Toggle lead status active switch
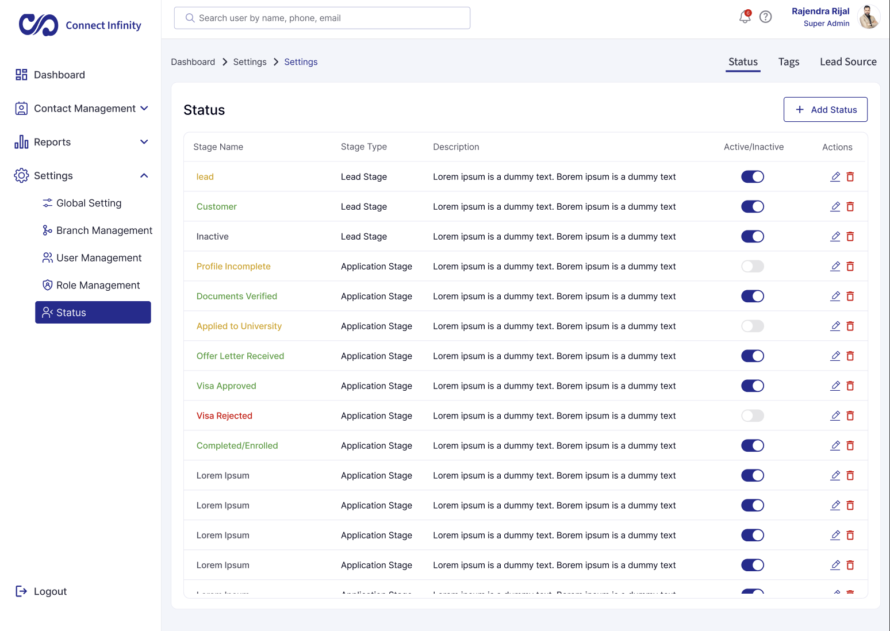This screenshot has height=631, width=890. (753, 176)
